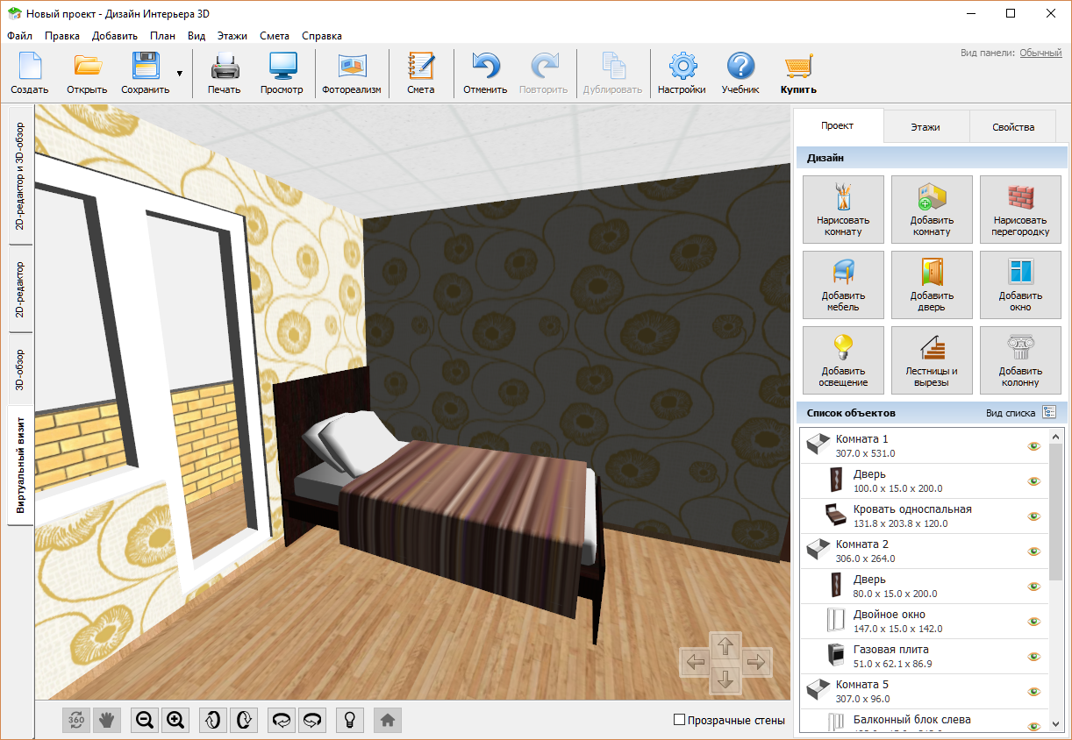Open the Обычный panel view option
The image size is (1072, 740).
click(1040, 53)
